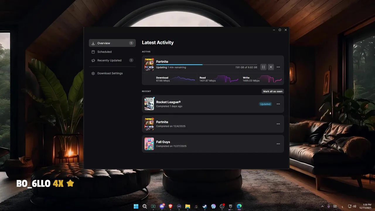Image resolution: width=375 pixels, height=211 pixels.
Task: Open the Xbox Game Bar taskbar icon
Action: click(153, 206)
